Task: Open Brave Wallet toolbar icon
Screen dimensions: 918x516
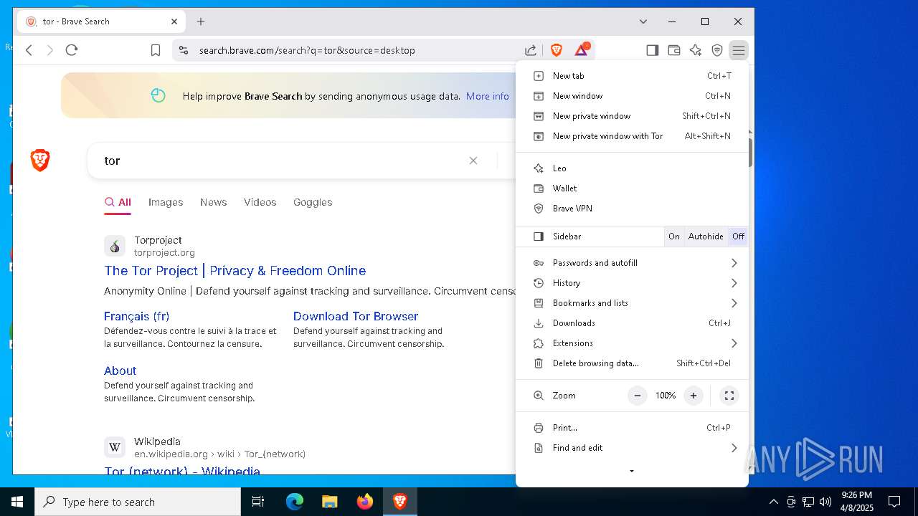Action: 673,50
